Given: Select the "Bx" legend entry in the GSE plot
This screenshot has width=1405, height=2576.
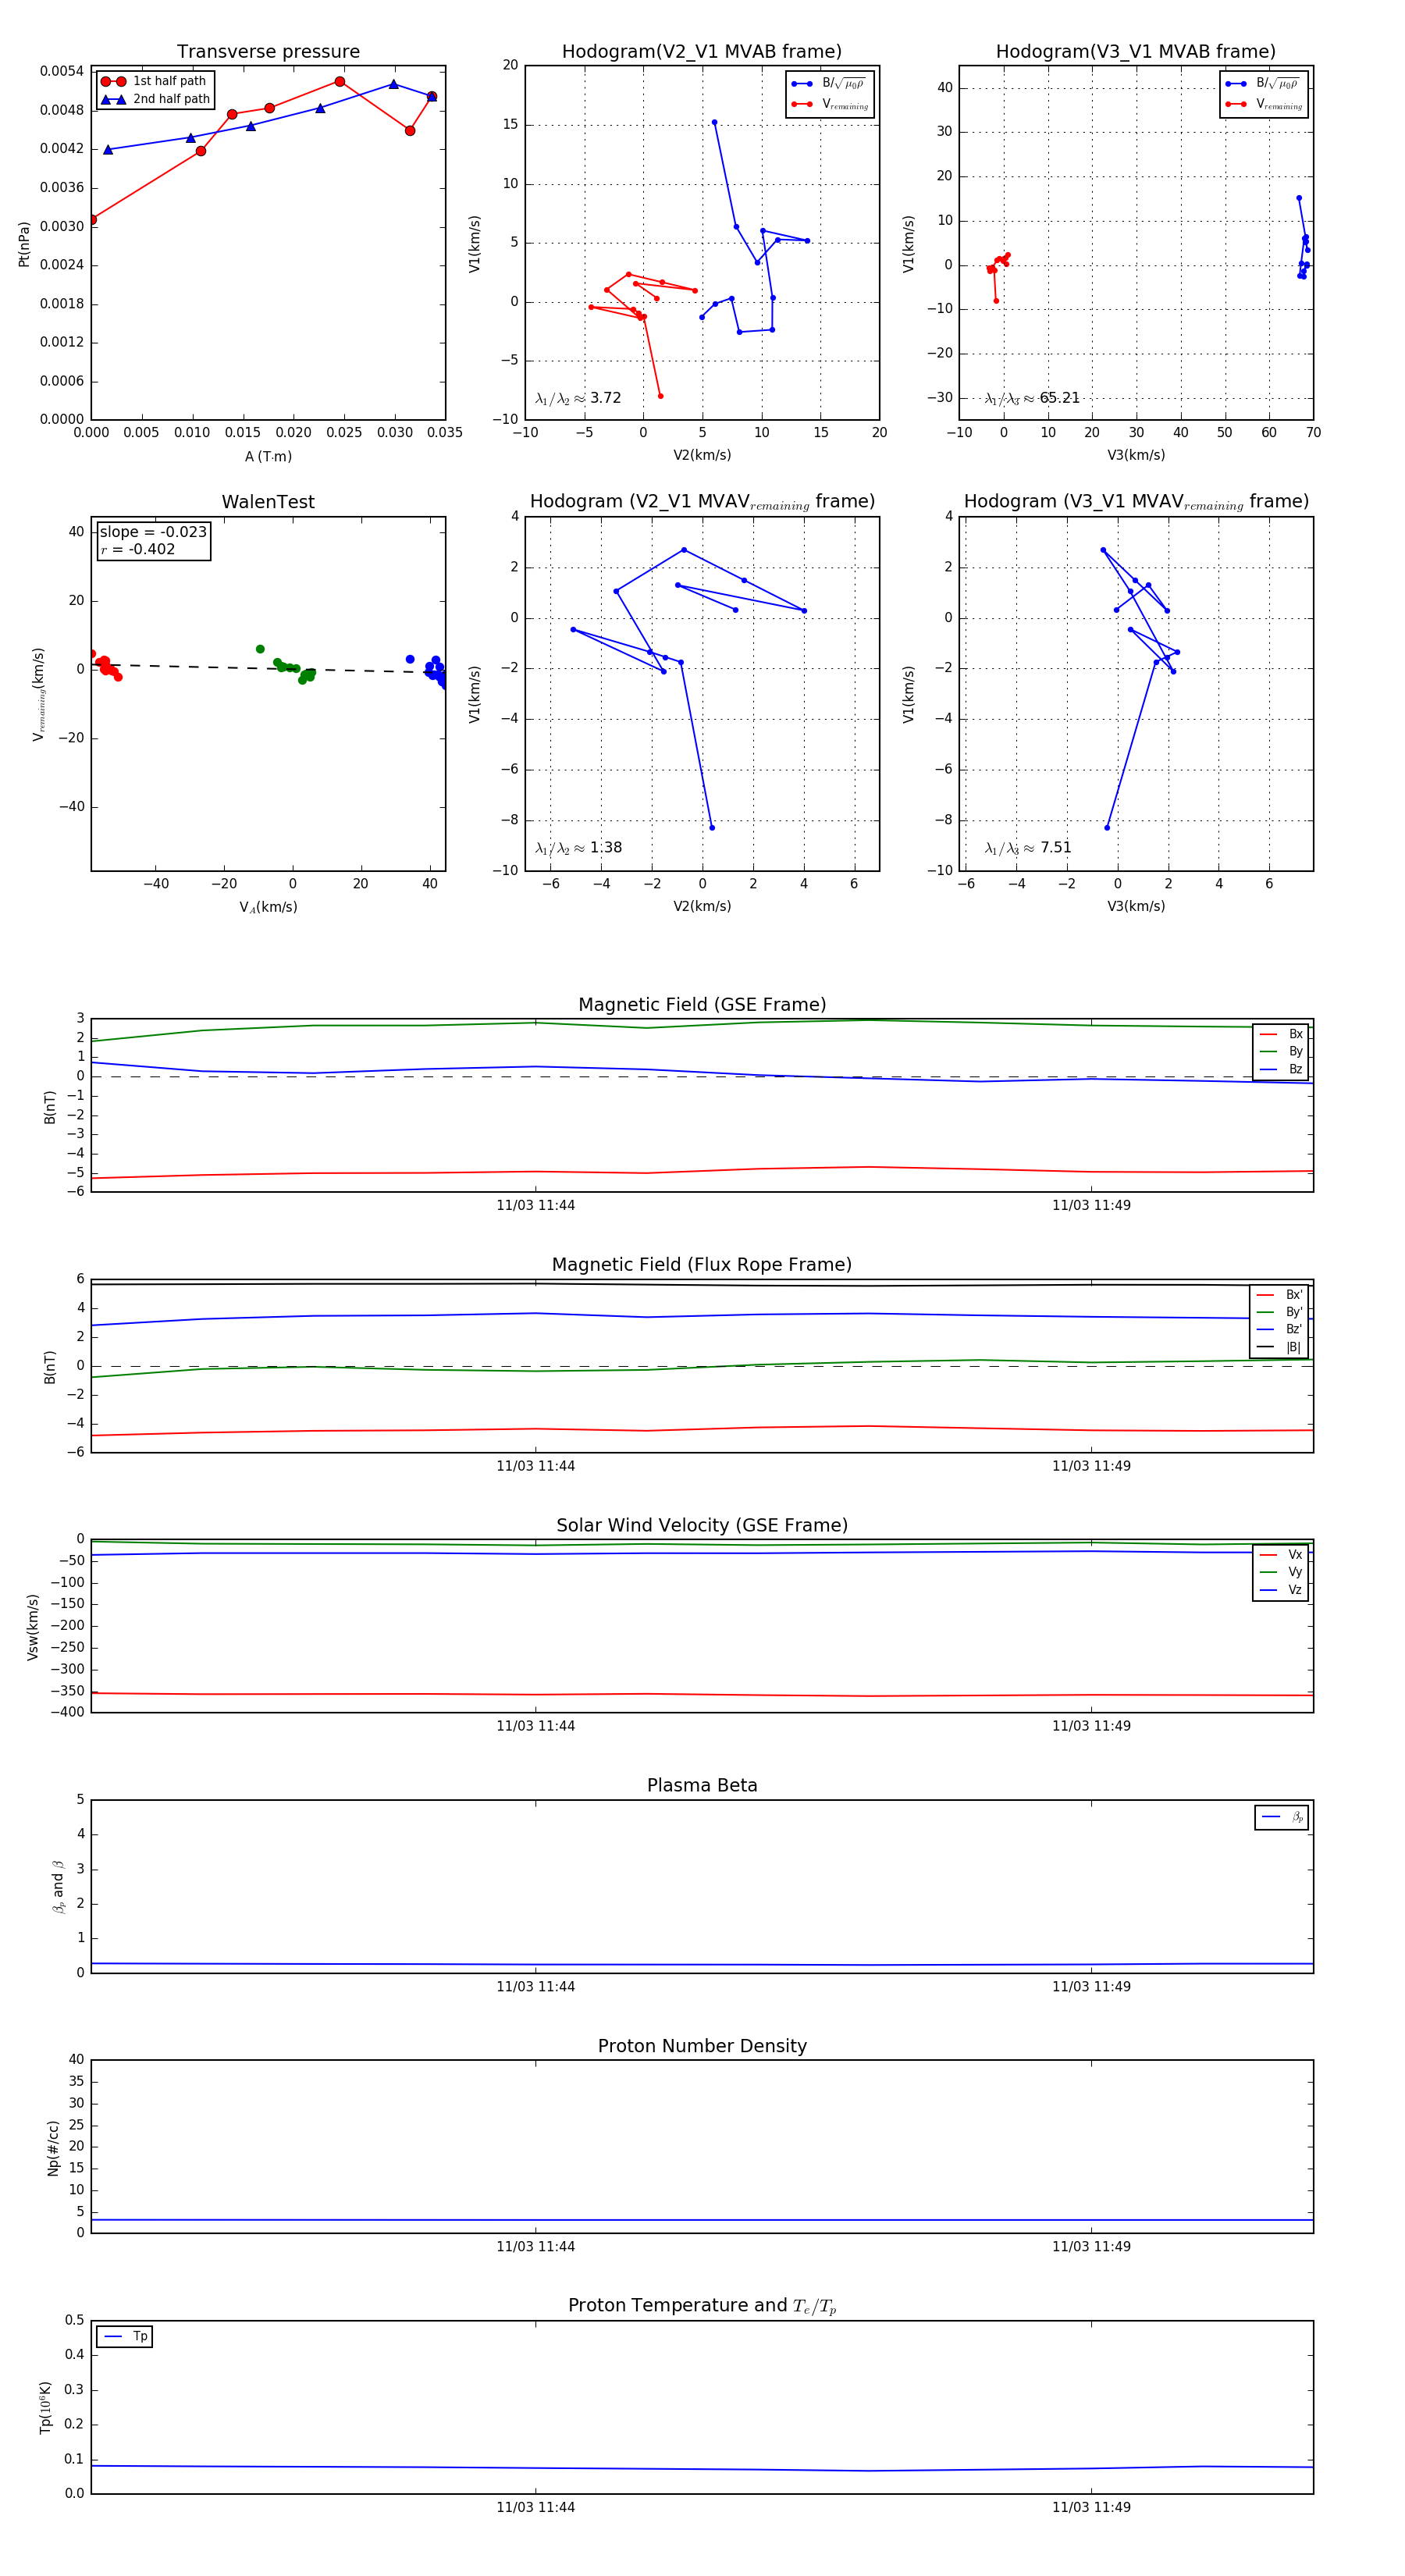Looking at the screenshot, I should click(1281, 1034).
